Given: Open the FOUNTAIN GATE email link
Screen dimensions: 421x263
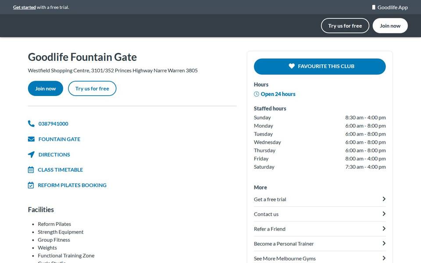Looking at the screenshot, I should [59, 139].
